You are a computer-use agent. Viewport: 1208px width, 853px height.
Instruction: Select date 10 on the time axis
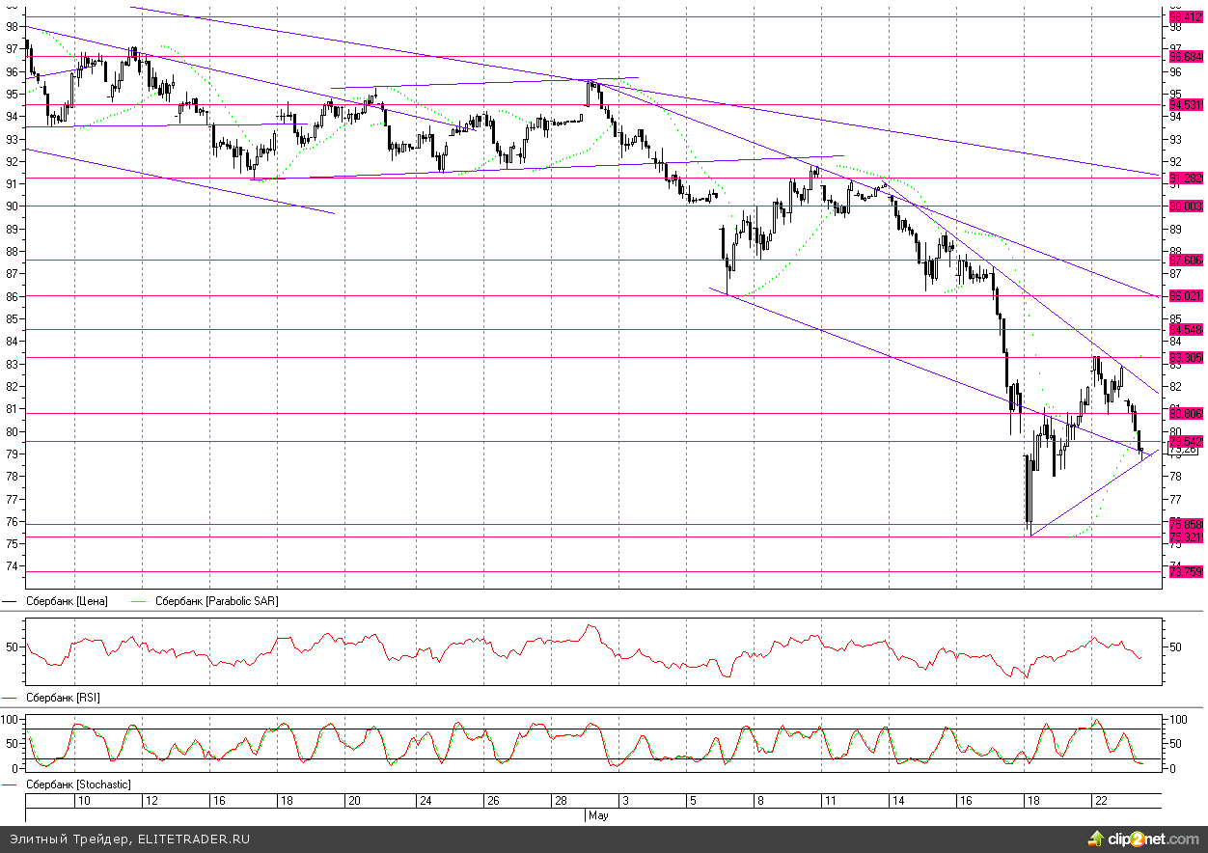click(85, 801)
